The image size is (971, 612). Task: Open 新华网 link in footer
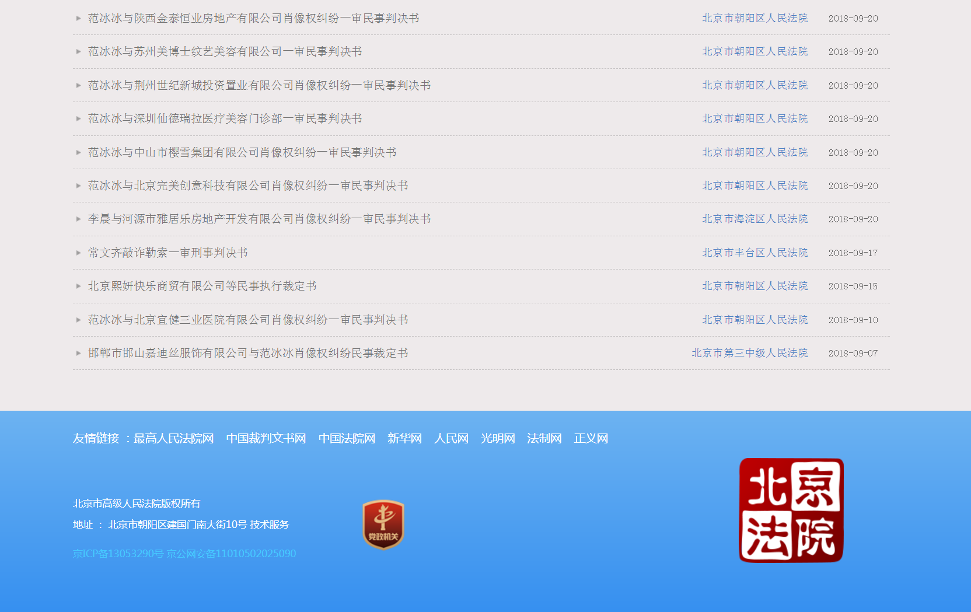pyautogui.click(x=404, y=438)
